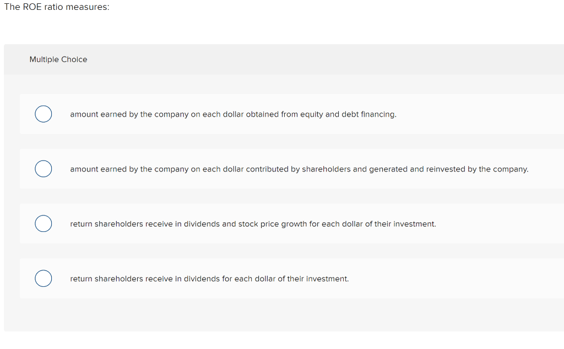Click the Multiple Choice header label
The height and width of the screenshot is (349, 564).
(x=58, y=59)
